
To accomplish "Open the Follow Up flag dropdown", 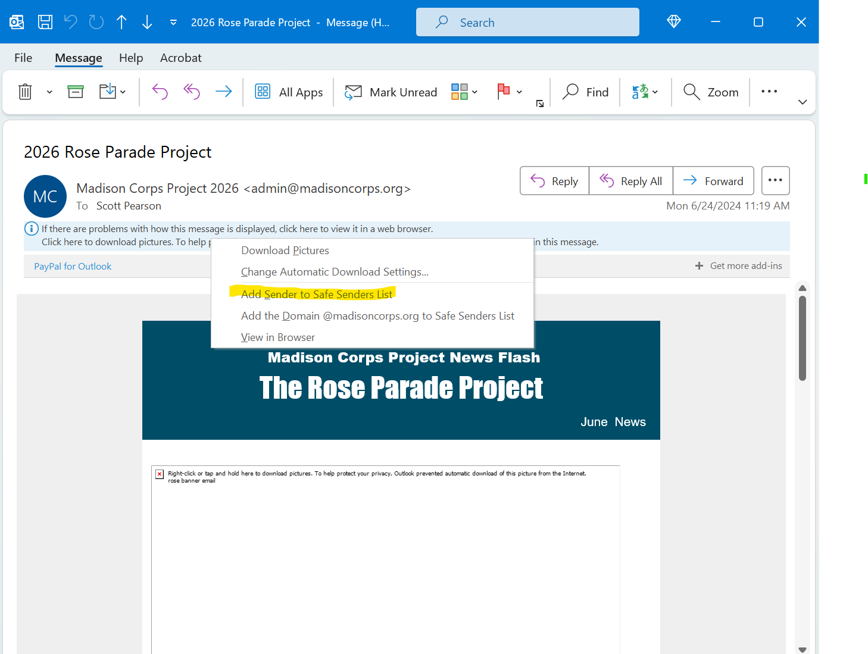I will (x=519, y=92).
